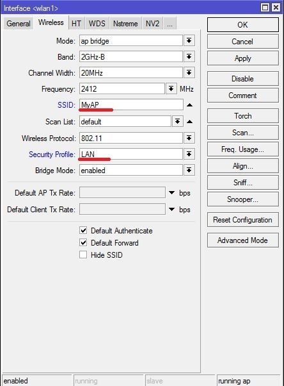
Task: Open the overflow tabs ellipsis
Action: point(170,24)
